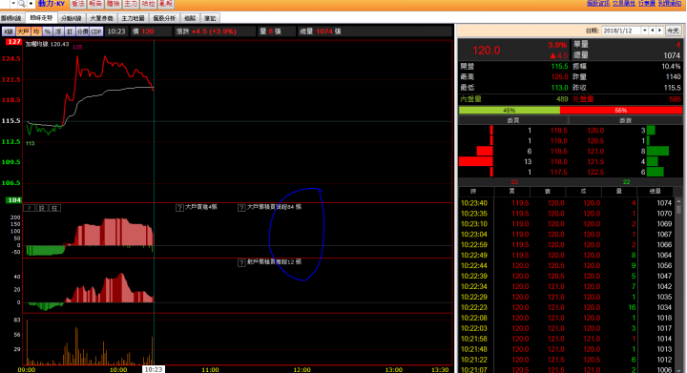
Task: Toggle the 浮 chart option
Action: pyautogui.click(x=58, y=31)
